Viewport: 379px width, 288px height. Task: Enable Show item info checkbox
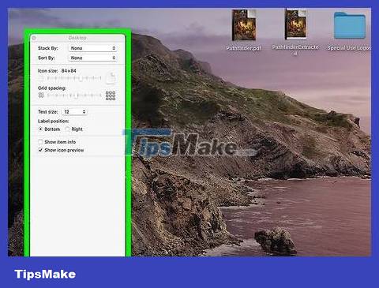pyautogui.click(x=40, y=142)
